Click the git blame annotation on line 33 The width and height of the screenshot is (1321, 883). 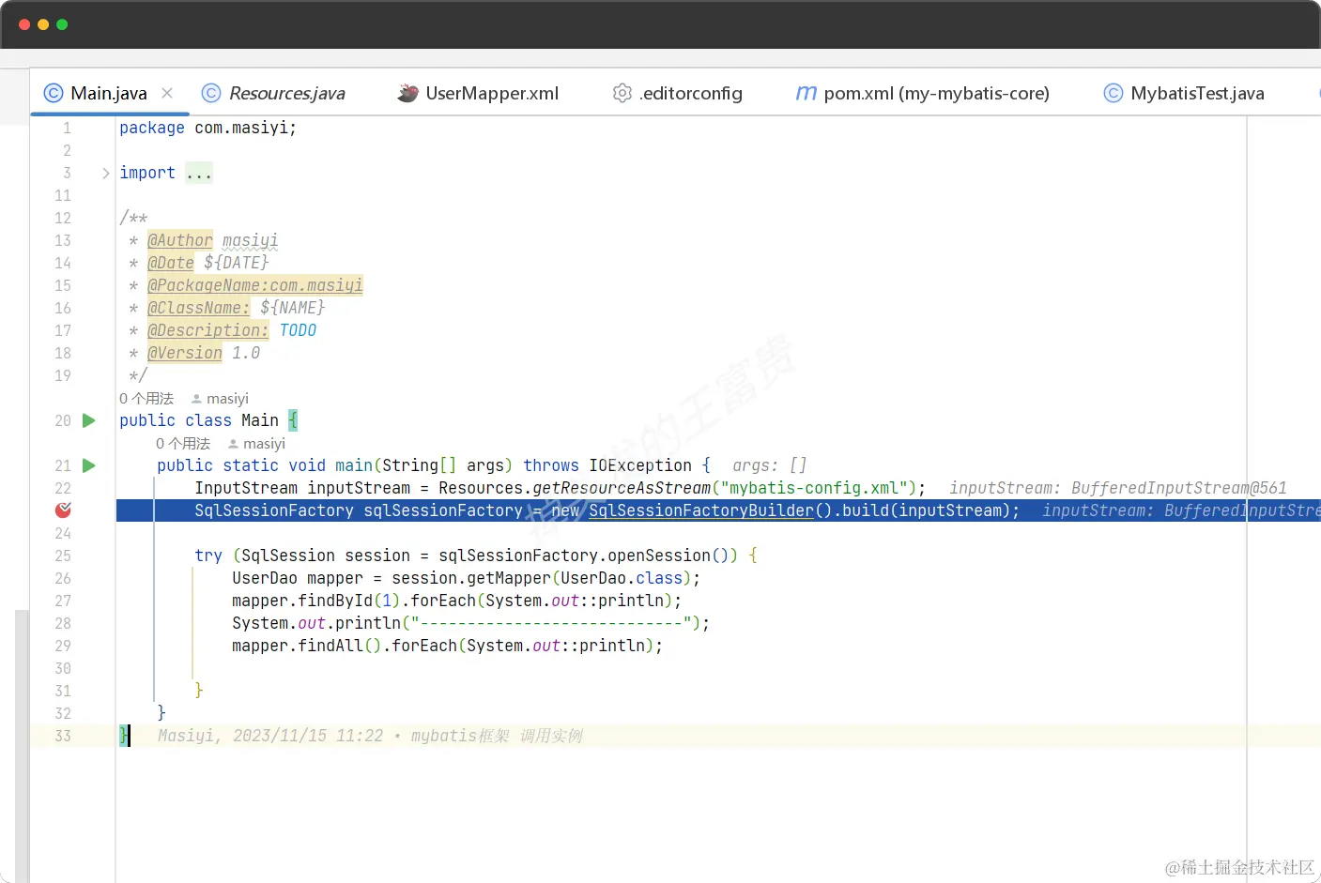point(370,736)
